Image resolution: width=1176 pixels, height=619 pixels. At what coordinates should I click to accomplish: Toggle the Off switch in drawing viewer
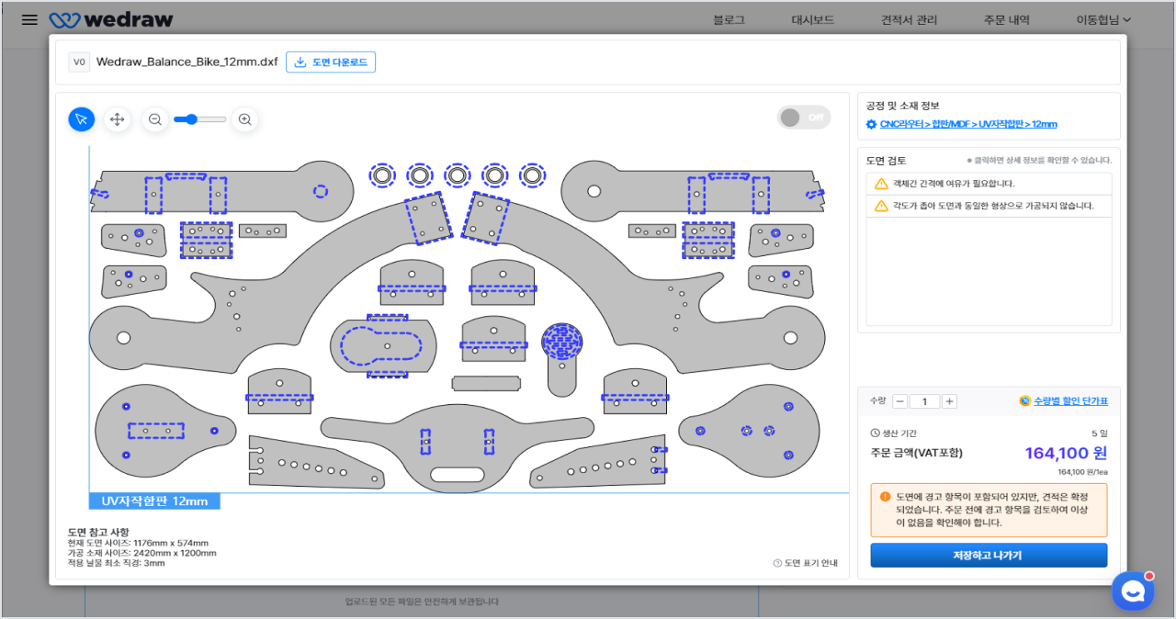point(803,118)
